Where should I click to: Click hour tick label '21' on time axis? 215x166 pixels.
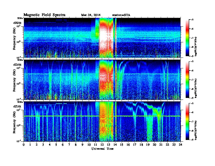pyautogui.click(x=161, y=145)
